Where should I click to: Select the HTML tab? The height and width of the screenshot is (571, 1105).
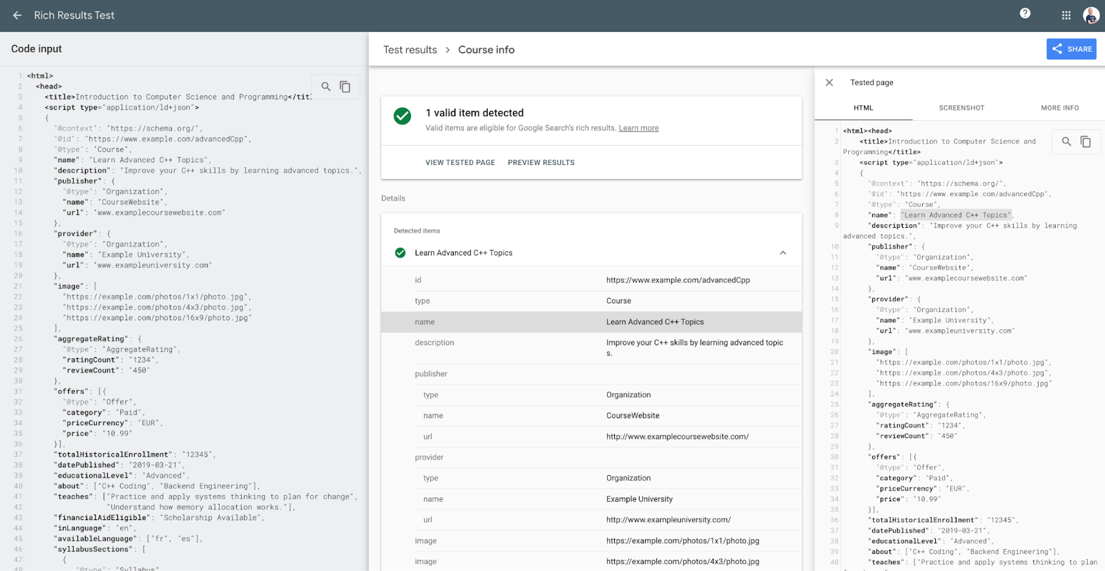(x=863, y=108)
